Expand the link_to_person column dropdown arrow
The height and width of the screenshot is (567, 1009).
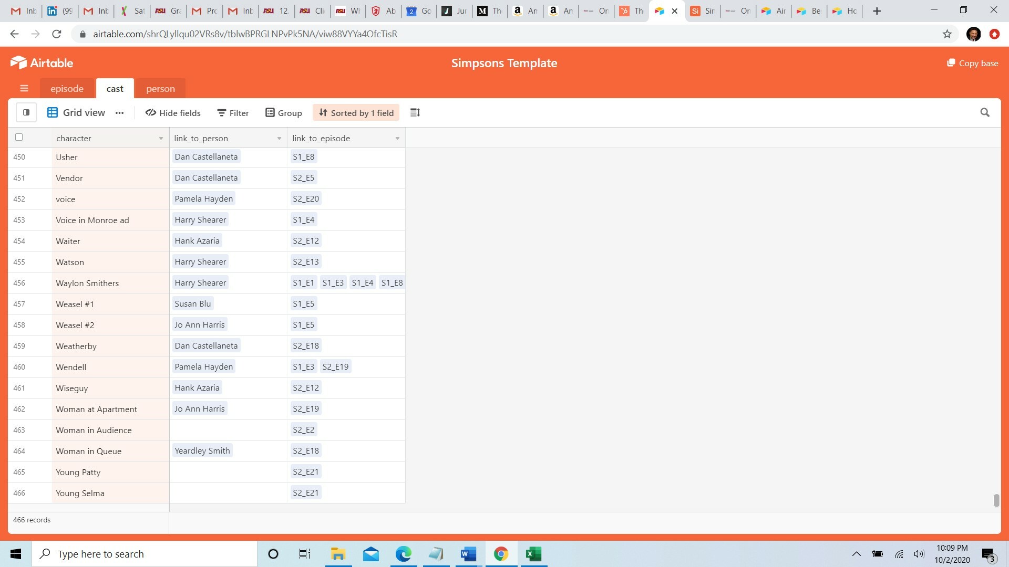click(279, 139)
